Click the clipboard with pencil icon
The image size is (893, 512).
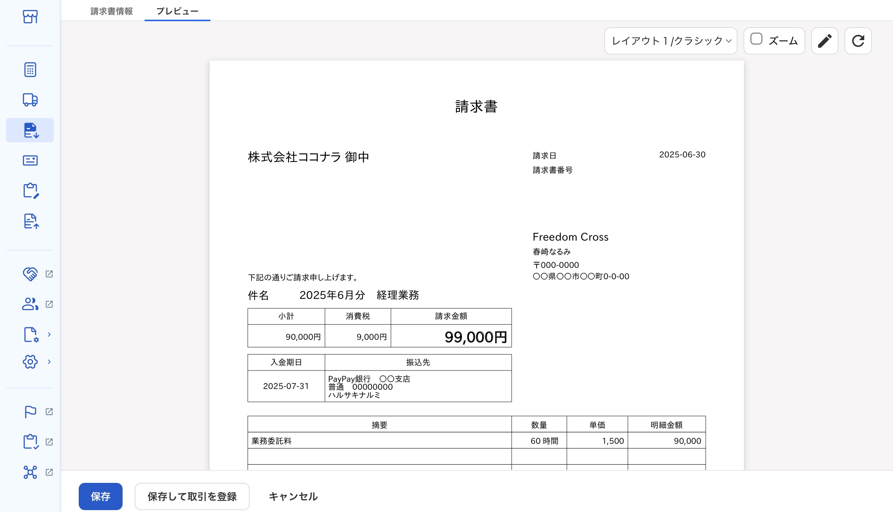(x=30, y=191)
